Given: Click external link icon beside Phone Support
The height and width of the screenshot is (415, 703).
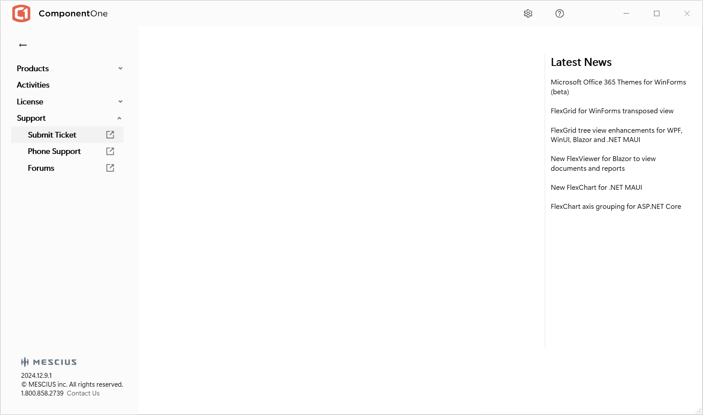Looking at the screenshot, I should [x=110, y=151].
